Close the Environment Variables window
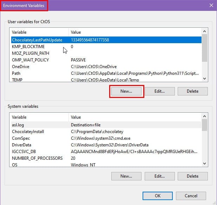This screenshot has height=205, width=217. (x=211, y=5)
